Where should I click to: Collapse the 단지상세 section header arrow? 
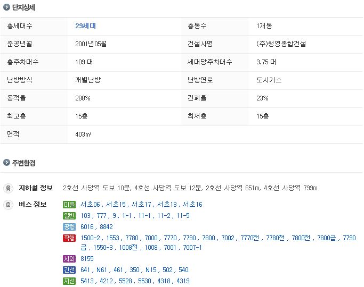[x=6, y=7]
